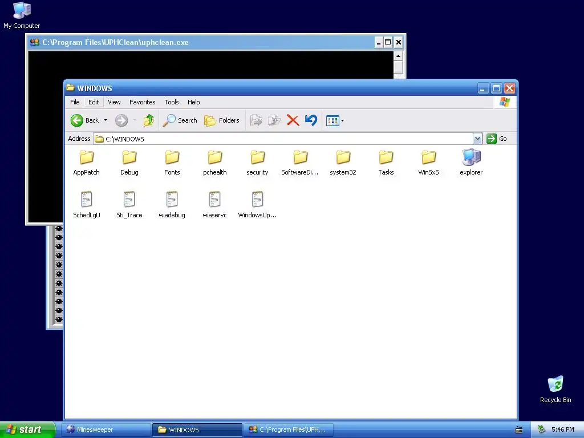Minimize the uphclean.exe console window
Screen dimensions: 584x438
click(379, 42)
